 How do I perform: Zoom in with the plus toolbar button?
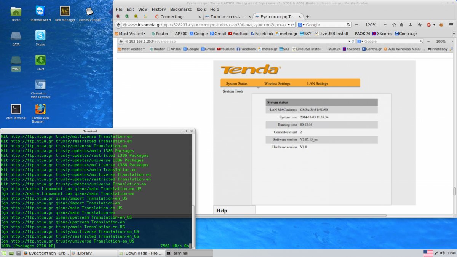coord(385,25)
